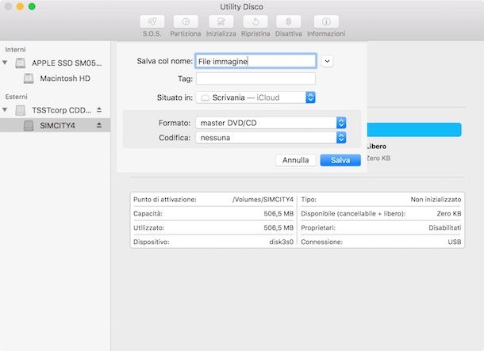Click into the Tag field

[255, 78]
